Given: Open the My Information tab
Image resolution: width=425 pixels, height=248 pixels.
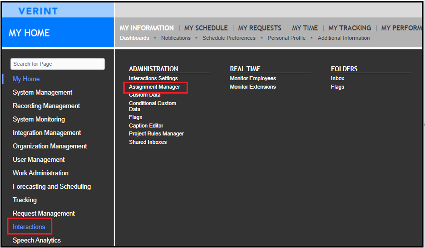Looking at the screenshot, I should click(x=147, y=28).
